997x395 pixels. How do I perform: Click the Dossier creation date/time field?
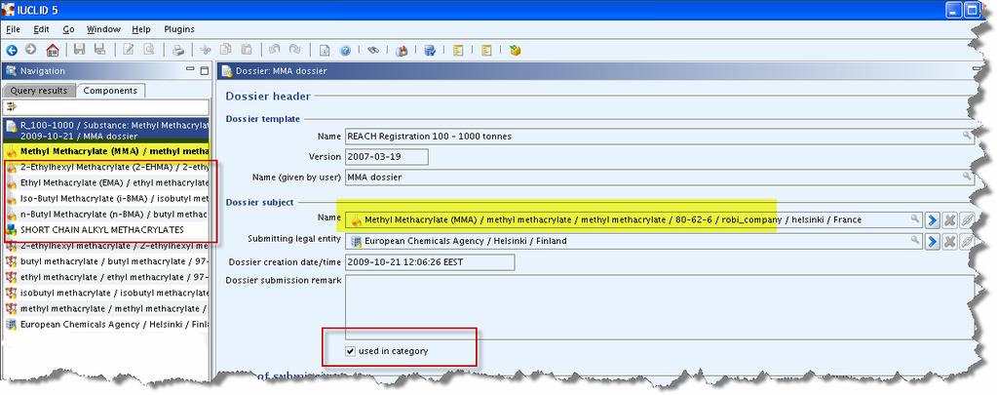tap(430, 262)
